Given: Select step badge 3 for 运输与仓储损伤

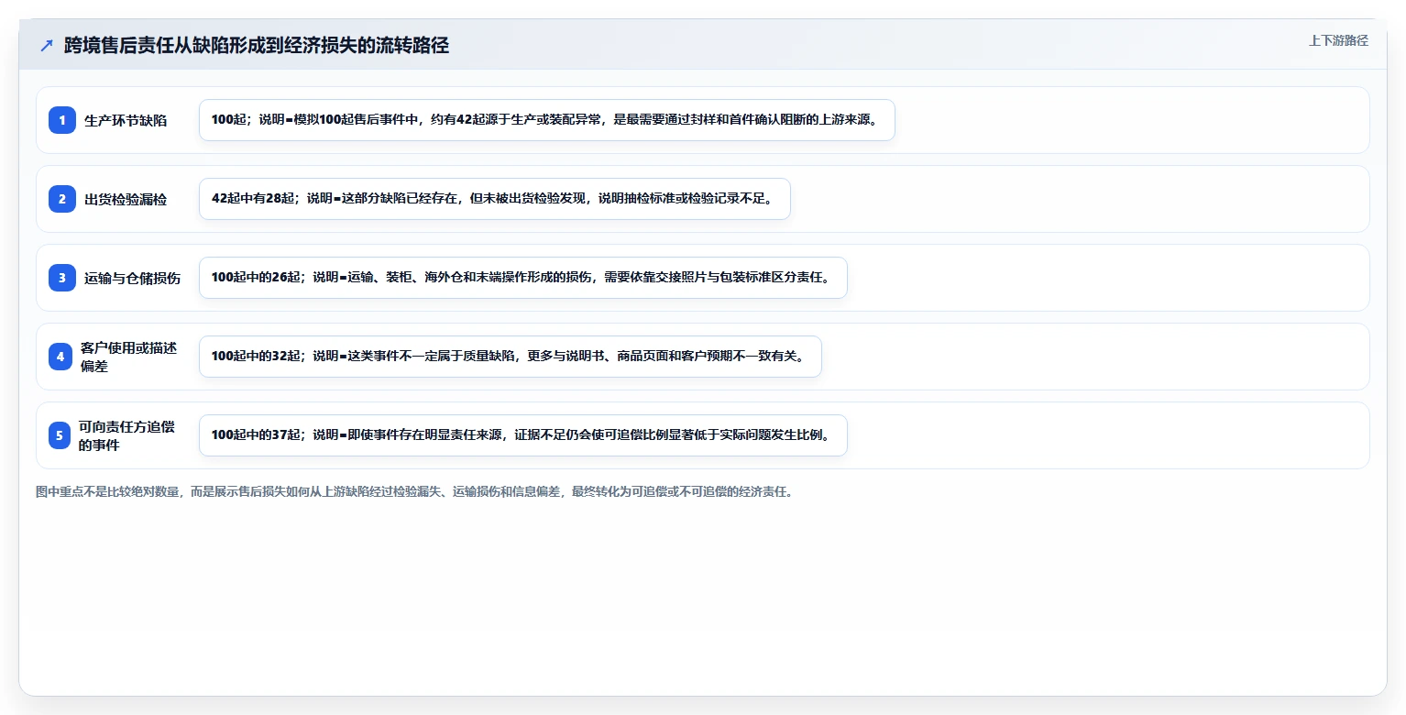Looking at the screenshot, I should point(62,278).
